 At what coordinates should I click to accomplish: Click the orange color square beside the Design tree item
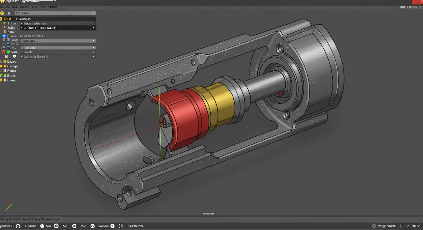[5, 61]
